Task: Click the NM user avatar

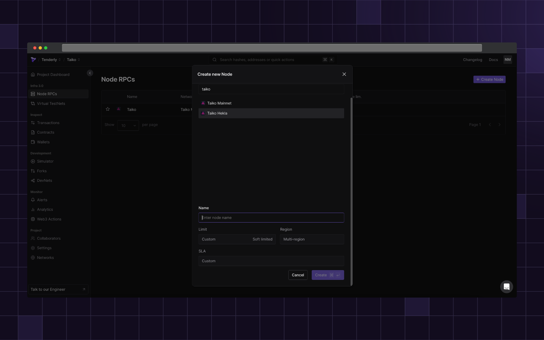Action: (508, 60)
